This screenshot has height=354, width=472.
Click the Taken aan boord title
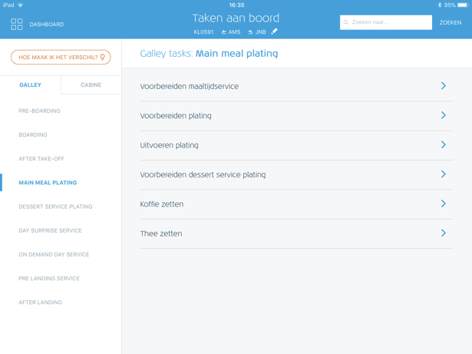pyautogui.click(x=236, y=18)
